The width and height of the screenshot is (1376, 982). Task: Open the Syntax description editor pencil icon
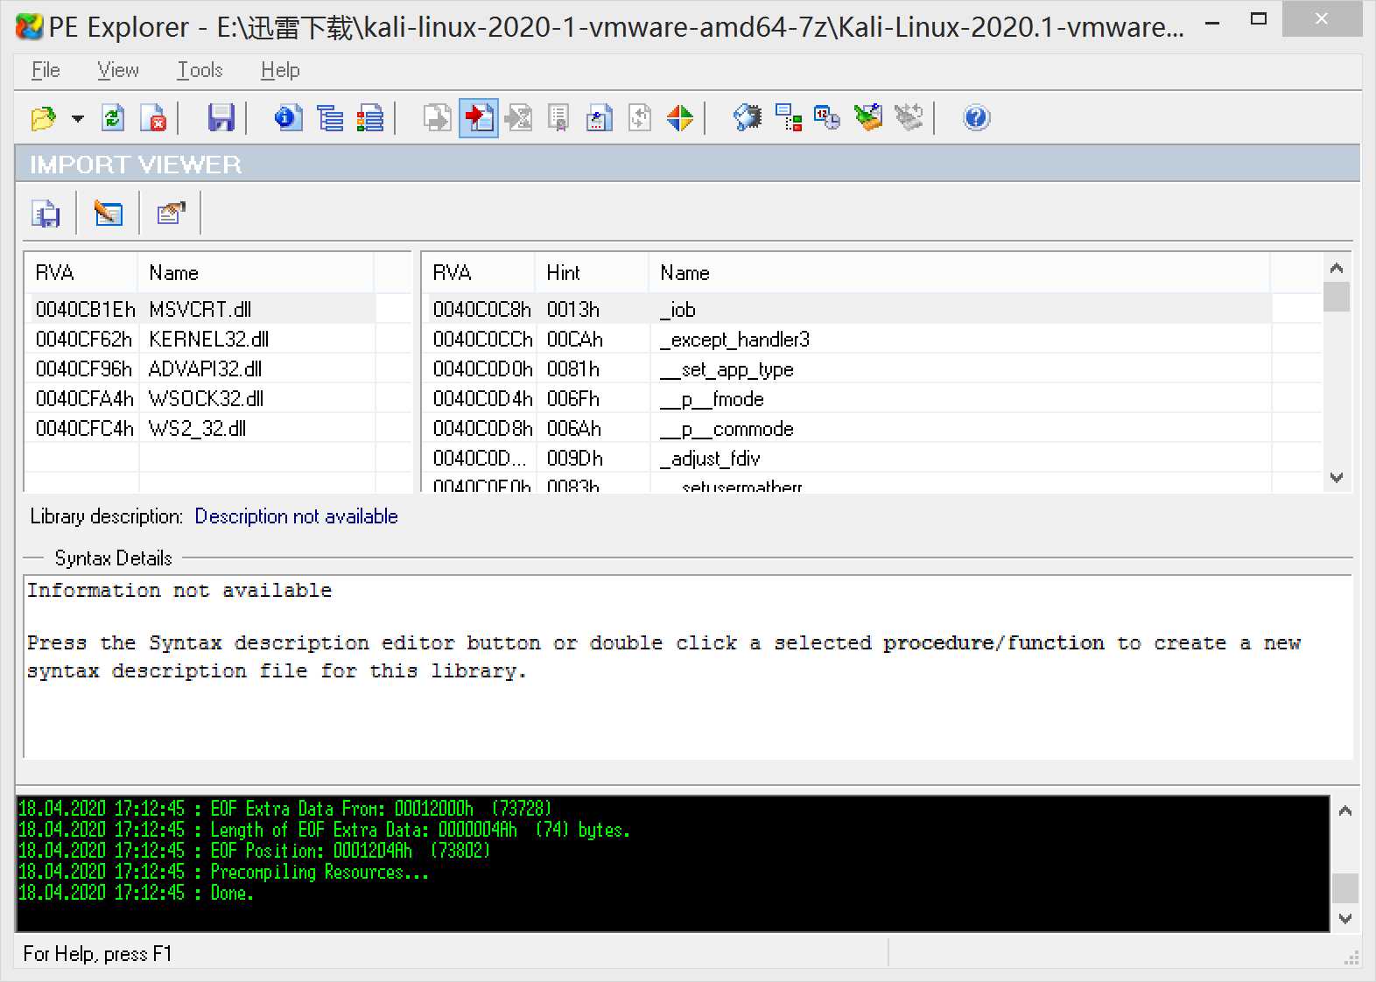[x=109, y=214]
